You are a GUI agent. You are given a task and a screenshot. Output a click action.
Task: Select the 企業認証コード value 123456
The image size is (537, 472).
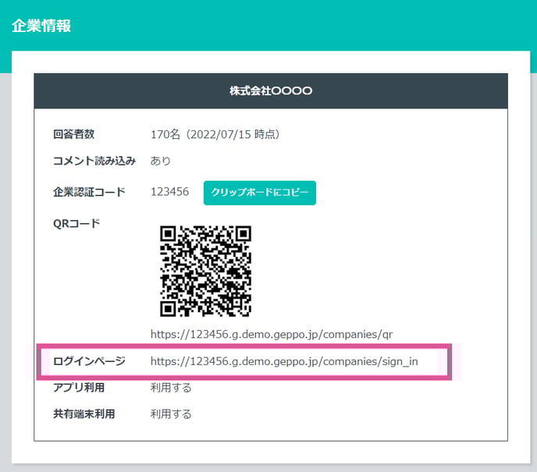[169, 192]
